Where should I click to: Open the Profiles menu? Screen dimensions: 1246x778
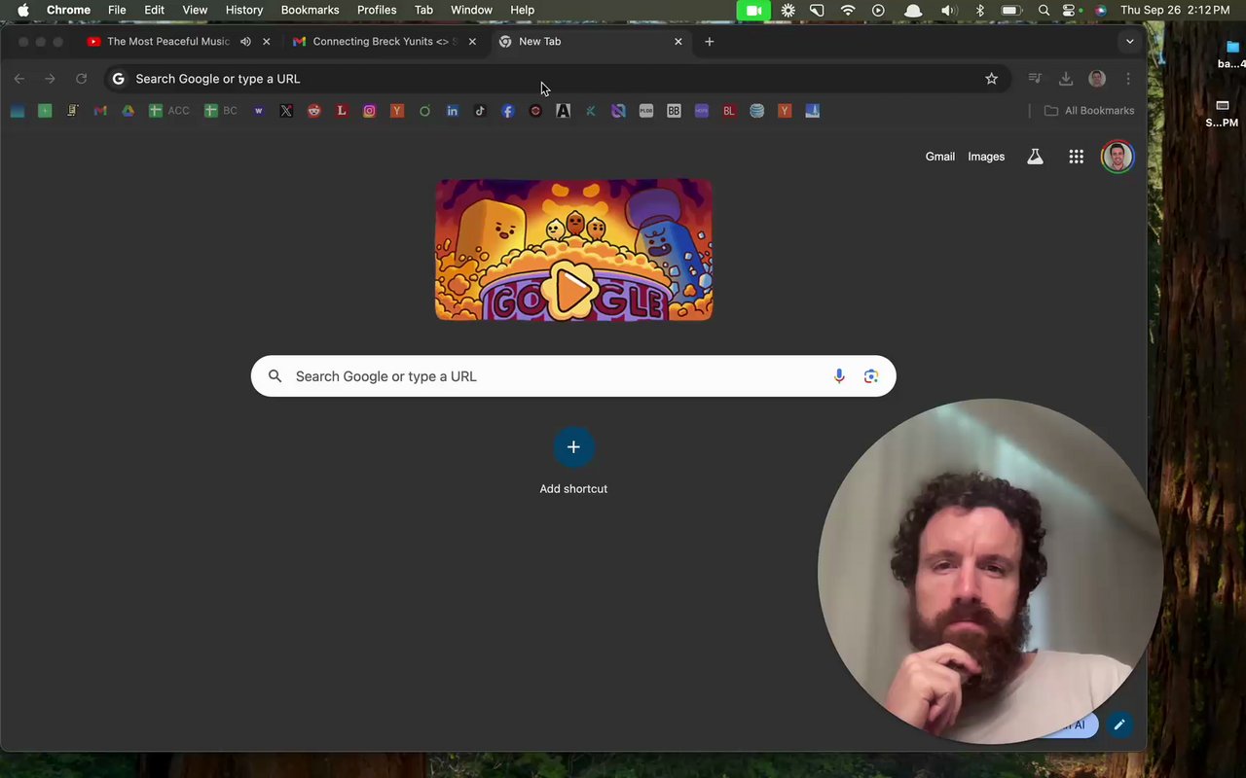[x=377, y=10]
